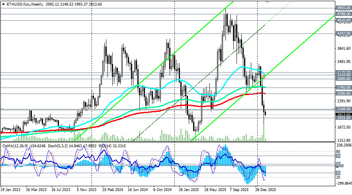Image resolution: width=352 pixels, height=195 pixels.
Task: Click the 5 Nov 2023 date label
Action: click(x=87, y=190)
